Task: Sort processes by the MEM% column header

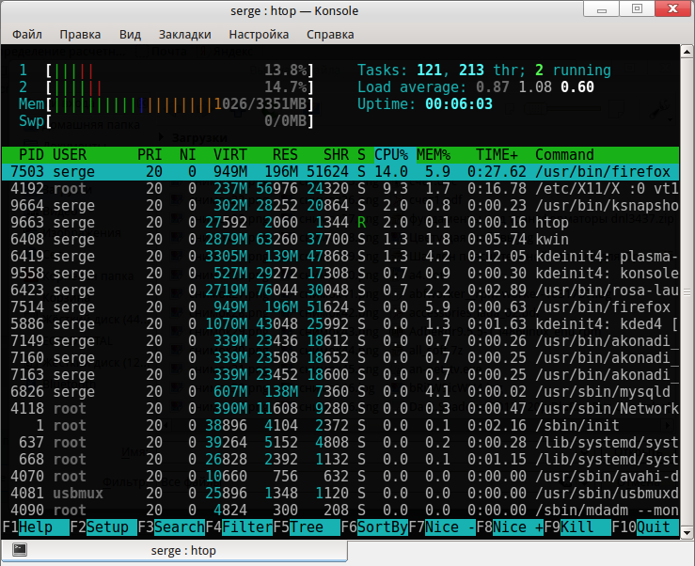Action: (x=434, y=154)
